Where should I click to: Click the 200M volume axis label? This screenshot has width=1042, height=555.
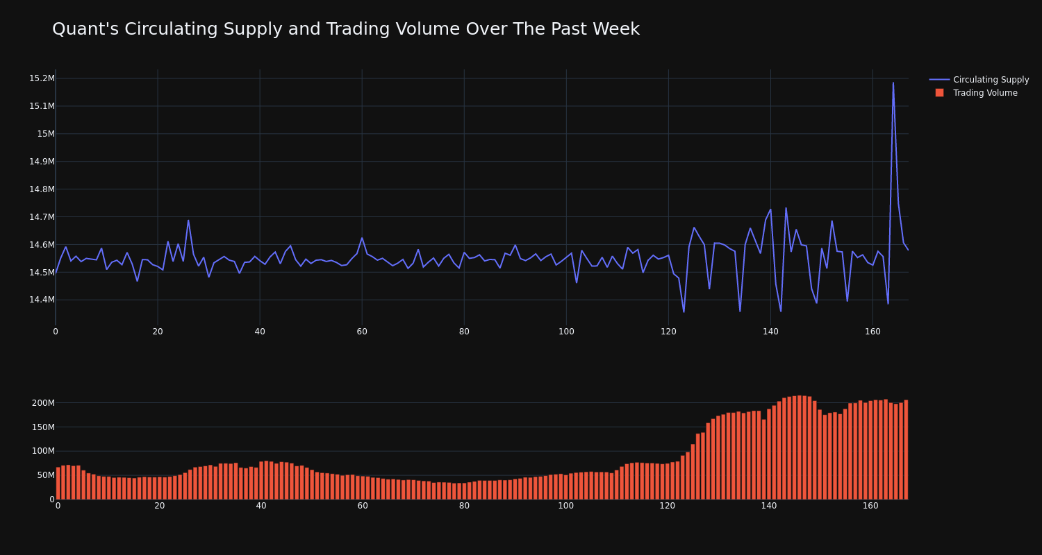pos(43,403)
